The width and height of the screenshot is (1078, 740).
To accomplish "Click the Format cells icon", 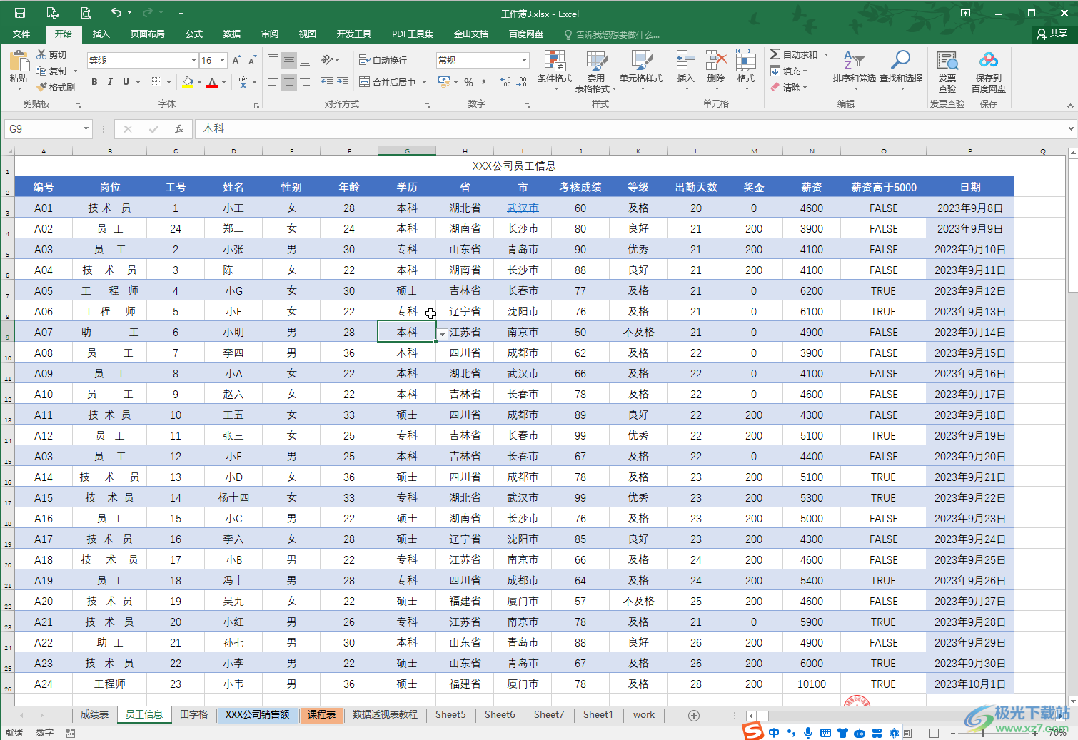I will tap(746, 61).
